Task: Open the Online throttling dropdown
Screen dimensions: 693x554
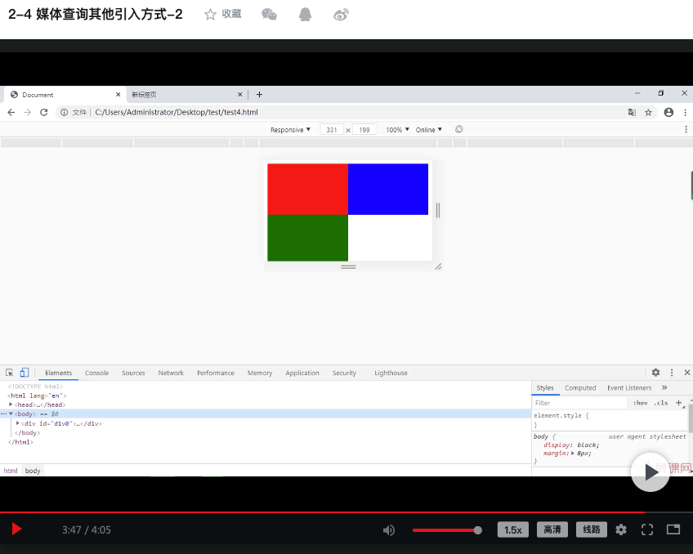Action: (x=429, y=129)
